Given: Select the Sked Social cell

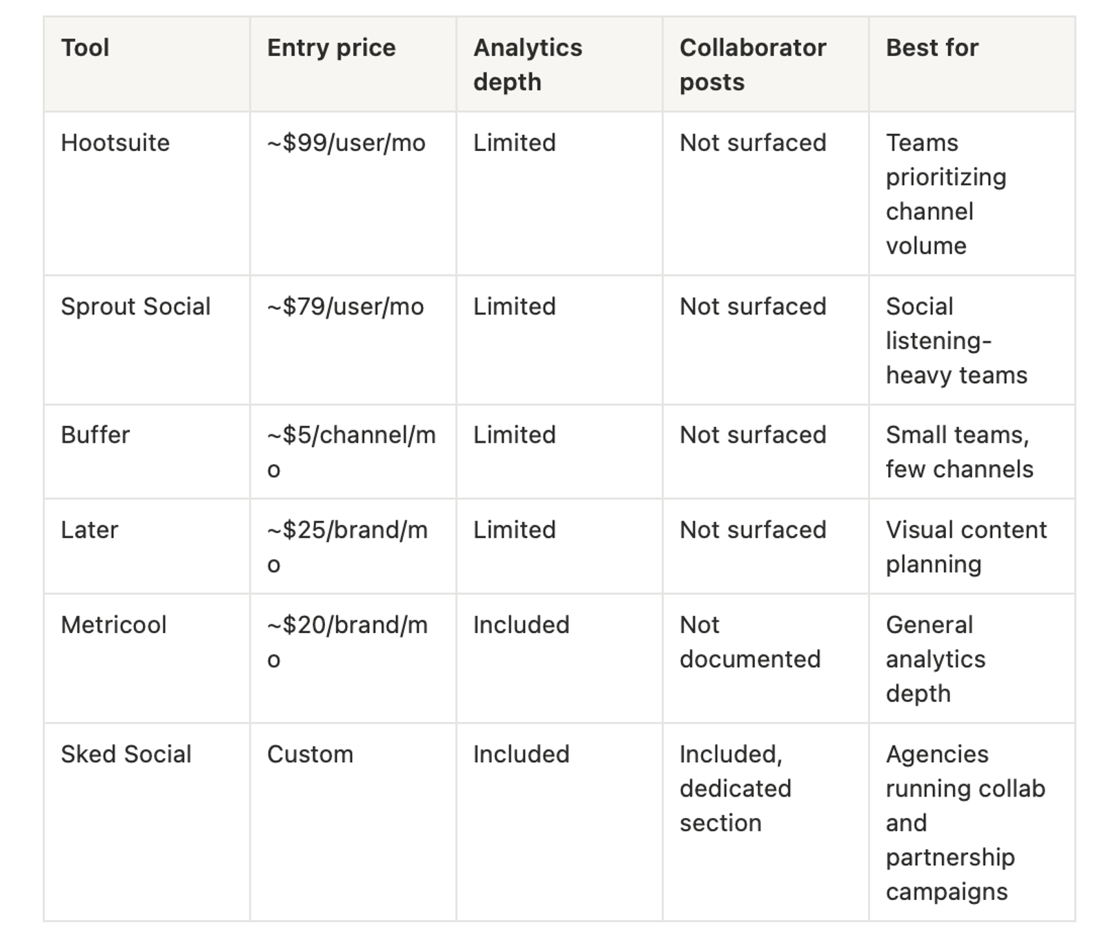Looking at the screenshot, I should point(146,822).
